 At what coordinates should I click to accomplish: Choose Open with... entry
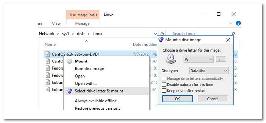106,84
